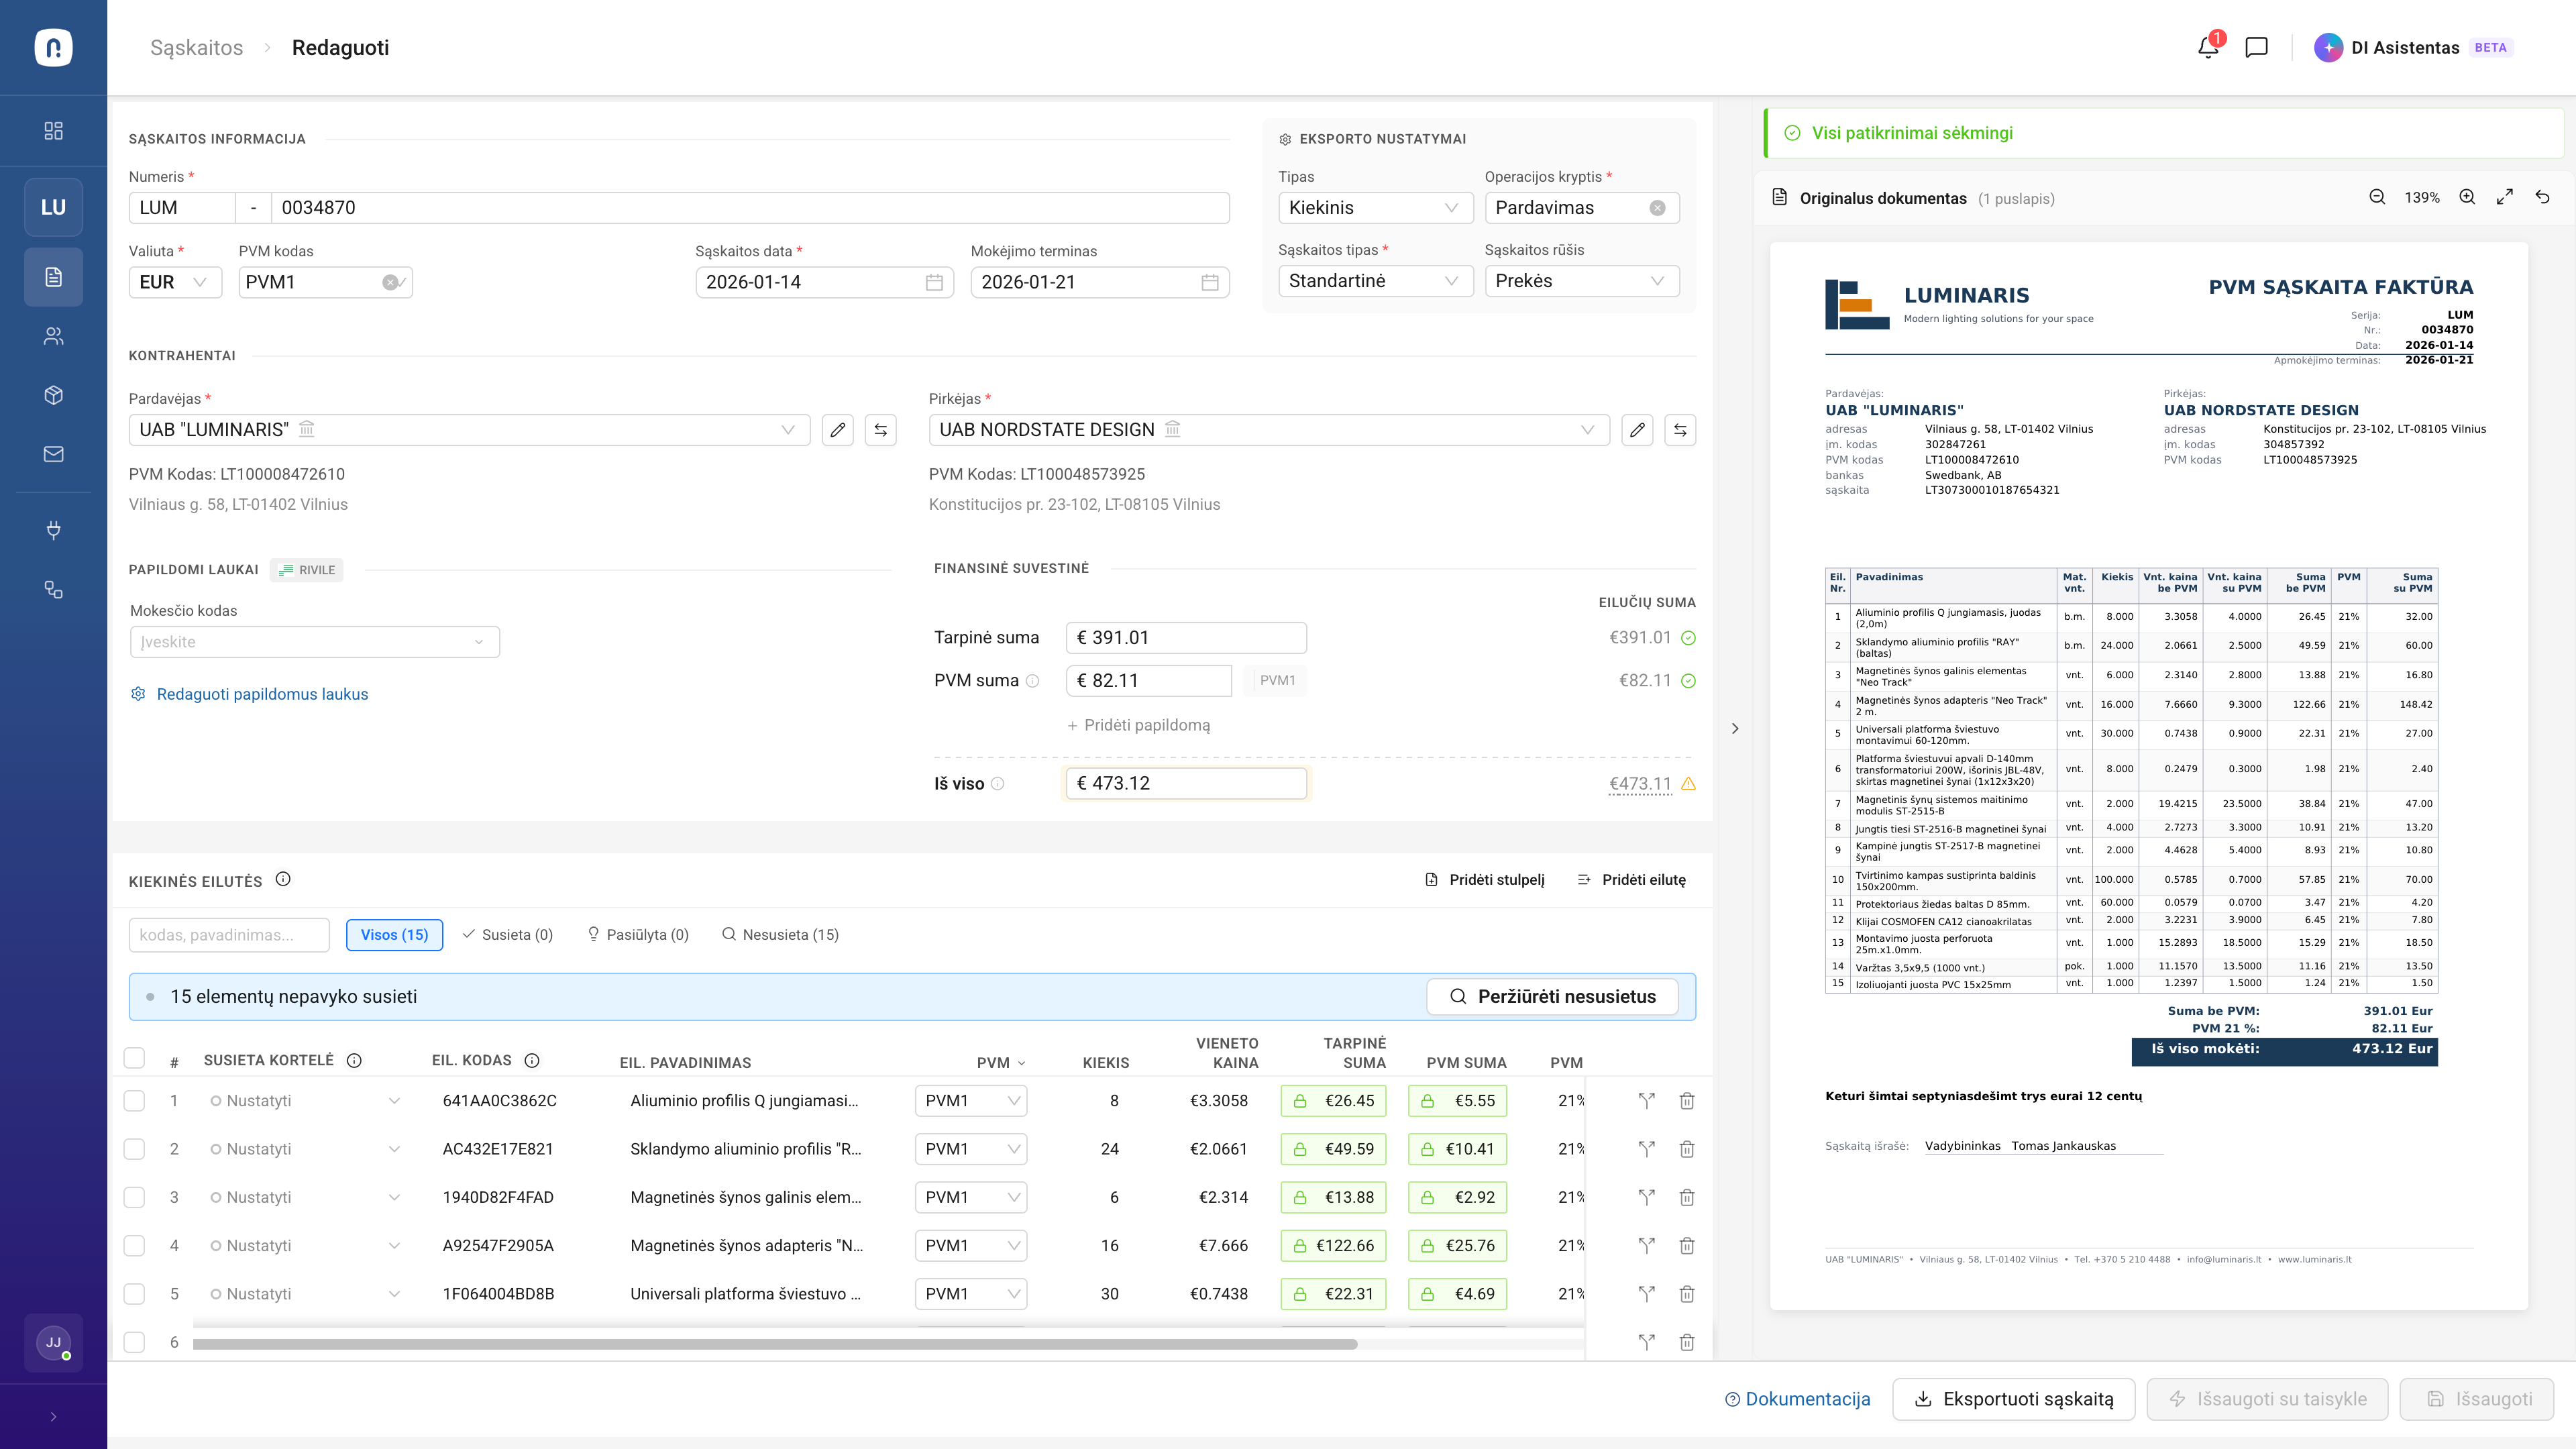2576x1449 pixels.
Task: Collapse the document preview panel arrow
Action: pyautogui.click(x=1735, y=729)
